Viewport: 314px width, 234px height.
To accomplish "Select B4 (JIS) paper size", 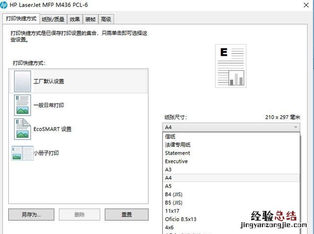I will pyautogui.click(x=231, y=194).
